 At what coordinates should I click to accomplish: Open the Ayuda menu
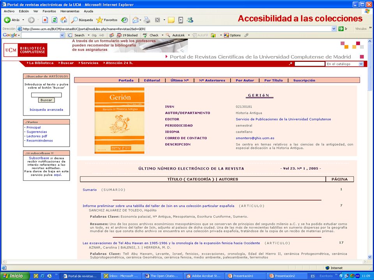88,11
